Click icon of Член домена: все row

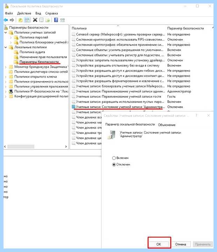pyautogui.click(x=73, y=117)
